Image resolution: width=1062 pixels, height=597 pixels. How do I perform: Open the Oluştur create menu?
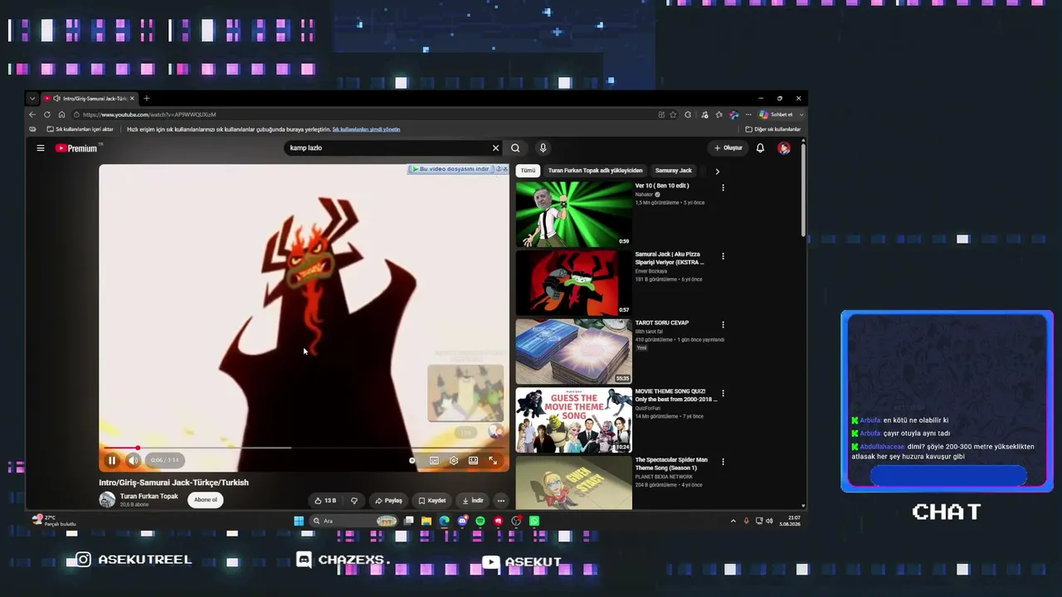coord(728,148)
